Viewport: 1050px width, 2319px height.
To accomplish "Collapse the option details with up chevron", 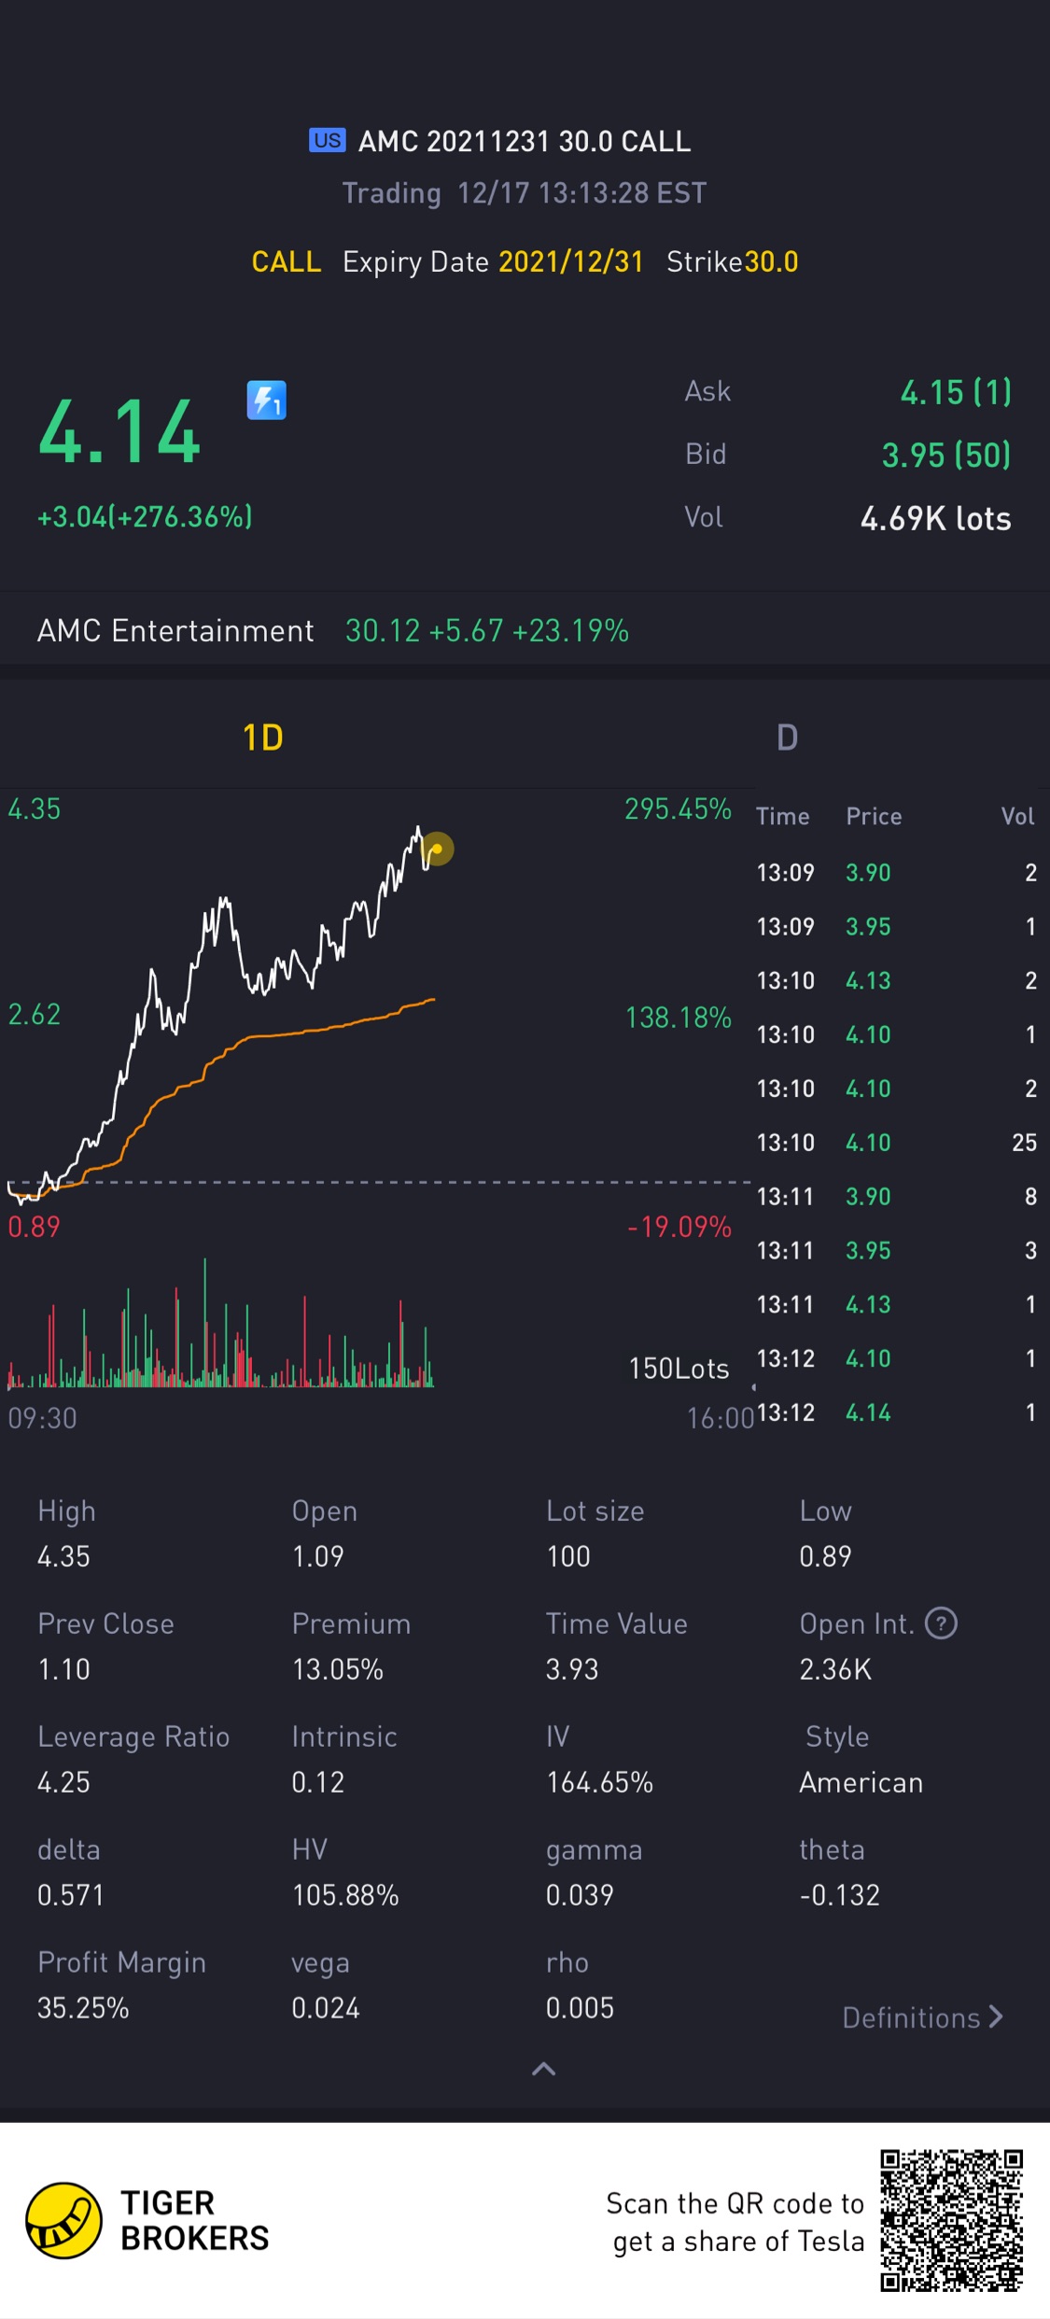I will tap(543, 2069).
